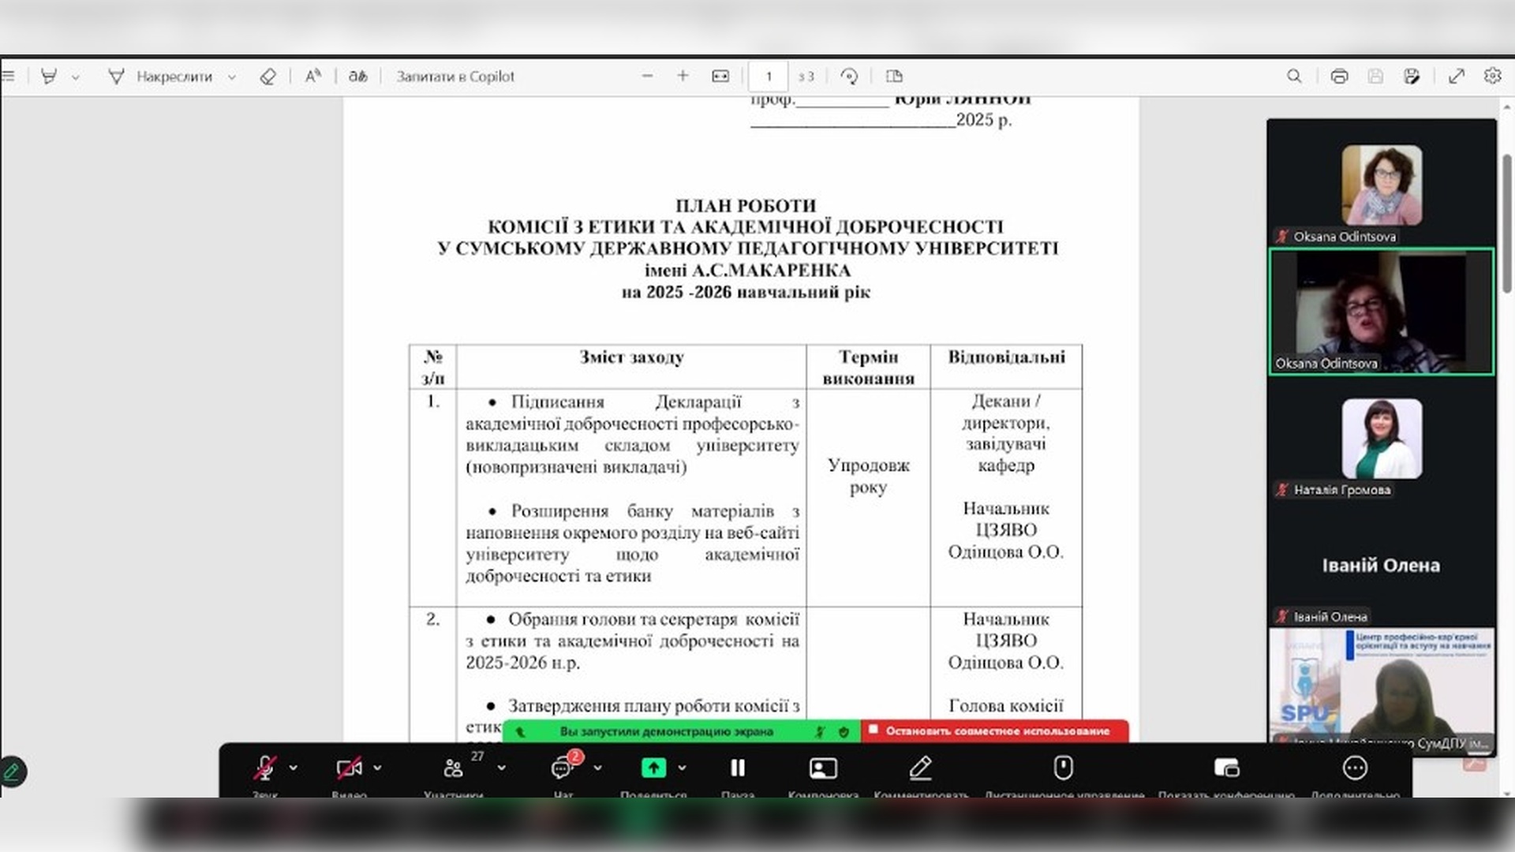Image resolution: width=1515 pixels, height=852 pixels.
Task: Expand video settings arrow next to camera
Action: coord(378,768)
